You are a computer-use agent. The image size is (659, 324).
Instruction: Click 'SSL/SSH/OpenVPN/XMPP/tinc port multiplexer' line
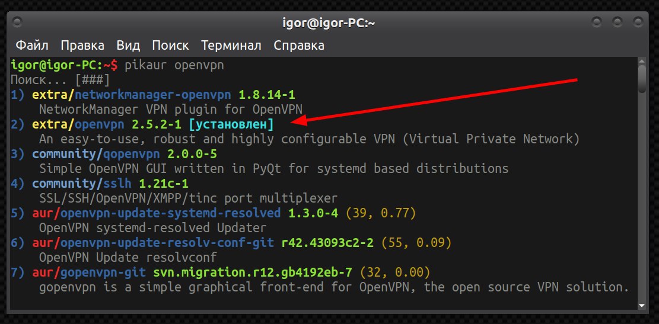188,198
